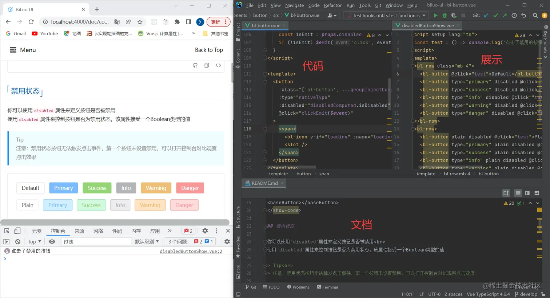Click the red 更新 Chrome update button
The width and height of the screenshot is (550, 298).
coord(219,22)
